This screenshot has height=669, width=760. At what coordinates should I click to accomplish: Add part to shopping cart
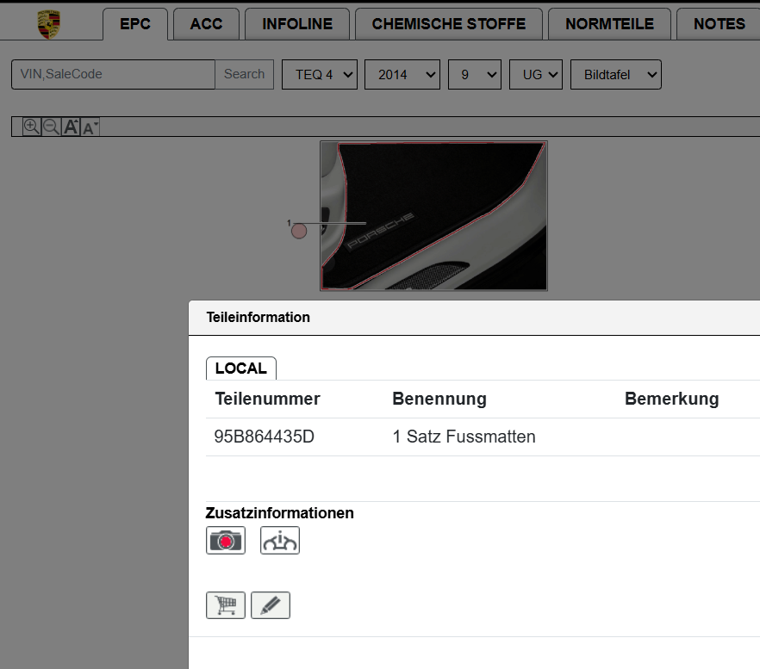coord(226,605)
